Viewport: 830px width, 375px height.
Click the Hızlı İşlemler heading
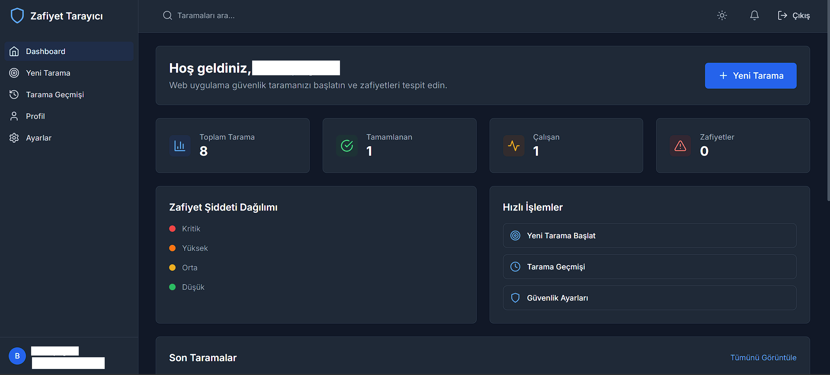[533, 207]
